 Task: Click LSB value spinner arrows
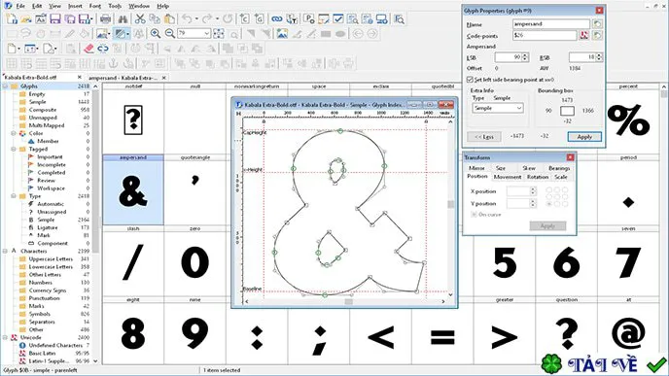point(525,57)
